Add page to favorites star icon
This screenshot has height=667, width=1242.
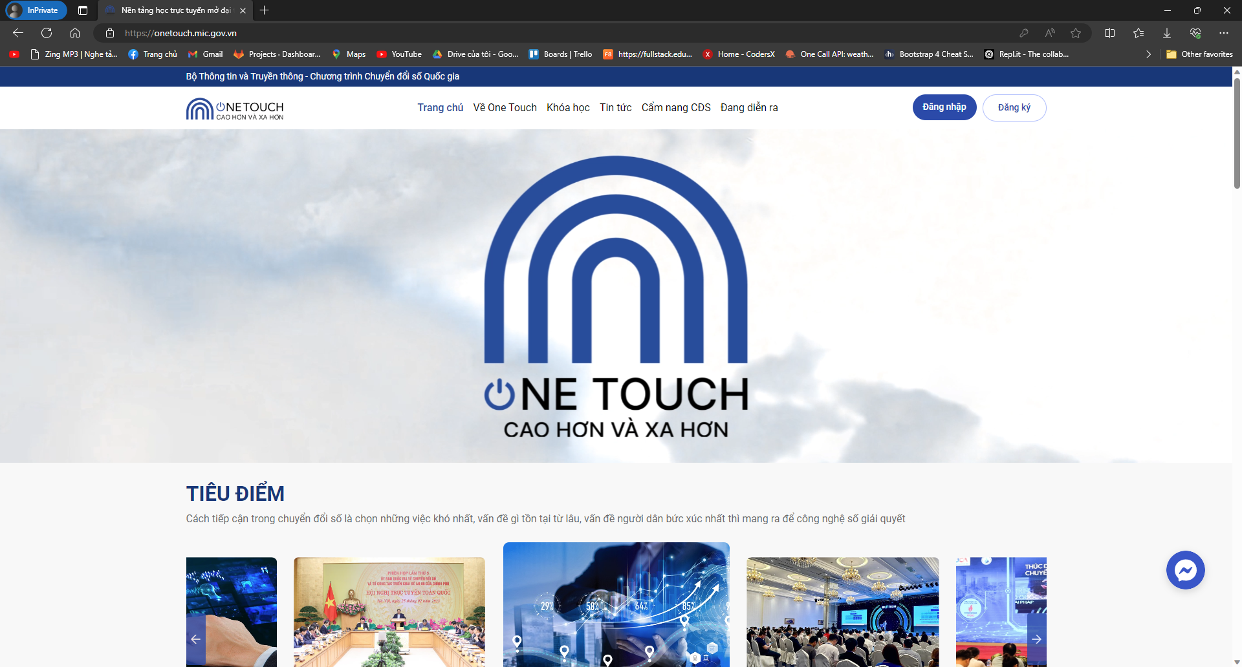tap(1076, 33)
